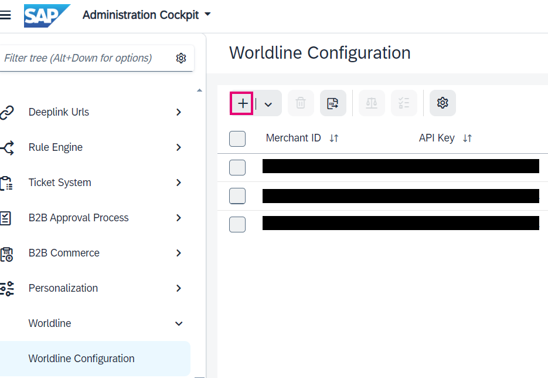Collapse Worldline chevron
The image size is (548, 378).
point(179,323)
